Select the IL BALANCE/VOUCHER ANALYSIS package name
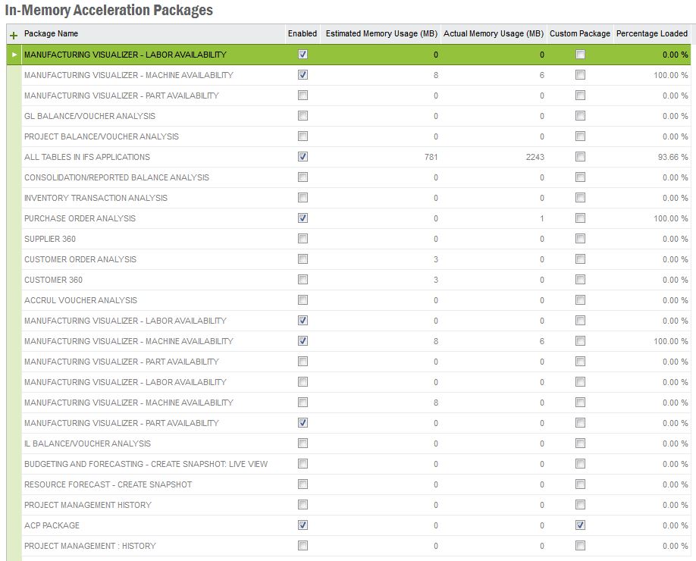Screen dimensions: 696x561 click(87, 443)
